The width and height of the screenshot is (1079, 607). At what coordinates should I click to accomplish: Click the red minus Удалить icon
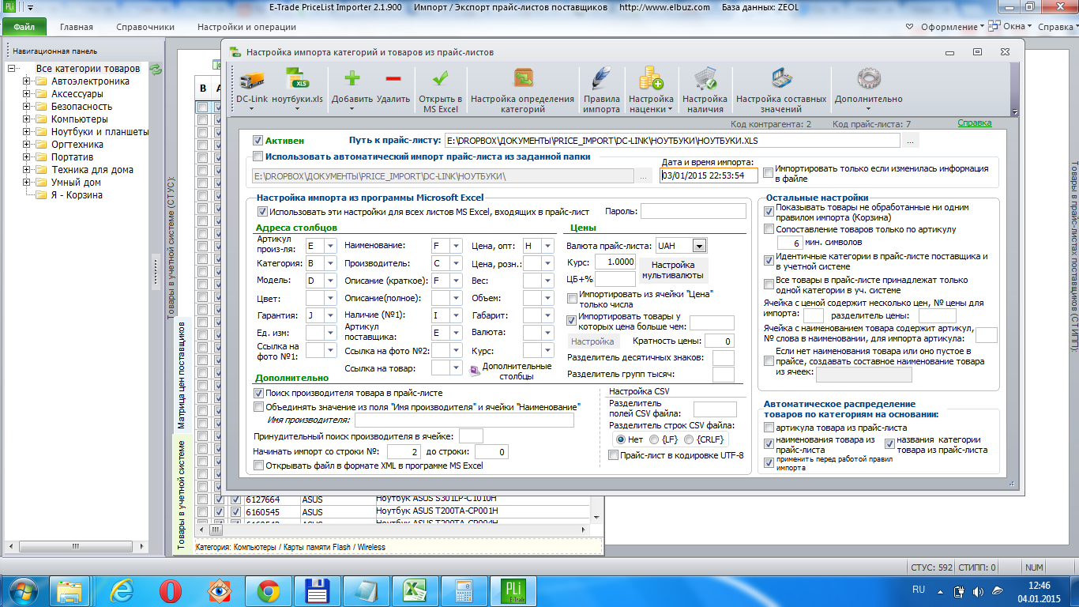coord(393,79)
